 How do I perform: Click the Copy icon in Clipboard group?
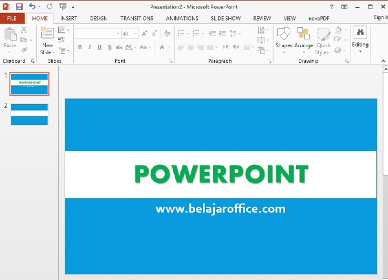click(x=24, y=40)
